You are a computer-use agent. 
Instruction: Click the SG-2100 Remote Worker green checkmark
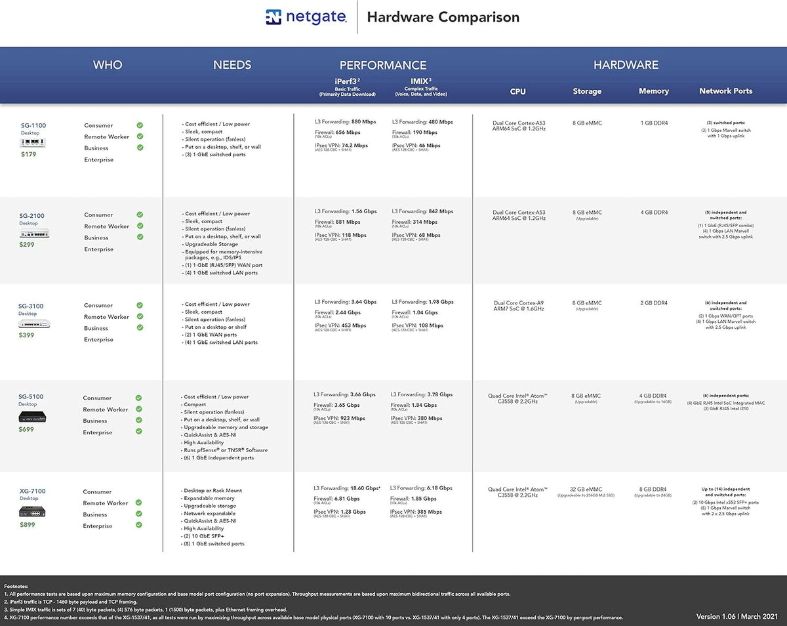tap(140, 226)
